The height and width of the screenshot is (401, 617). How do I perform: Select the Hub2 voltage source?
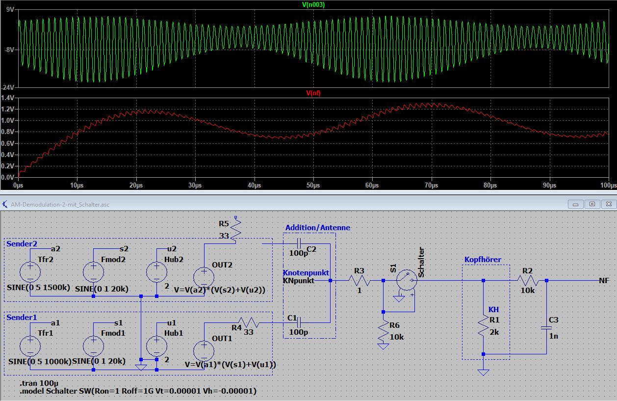pos(156,272)
